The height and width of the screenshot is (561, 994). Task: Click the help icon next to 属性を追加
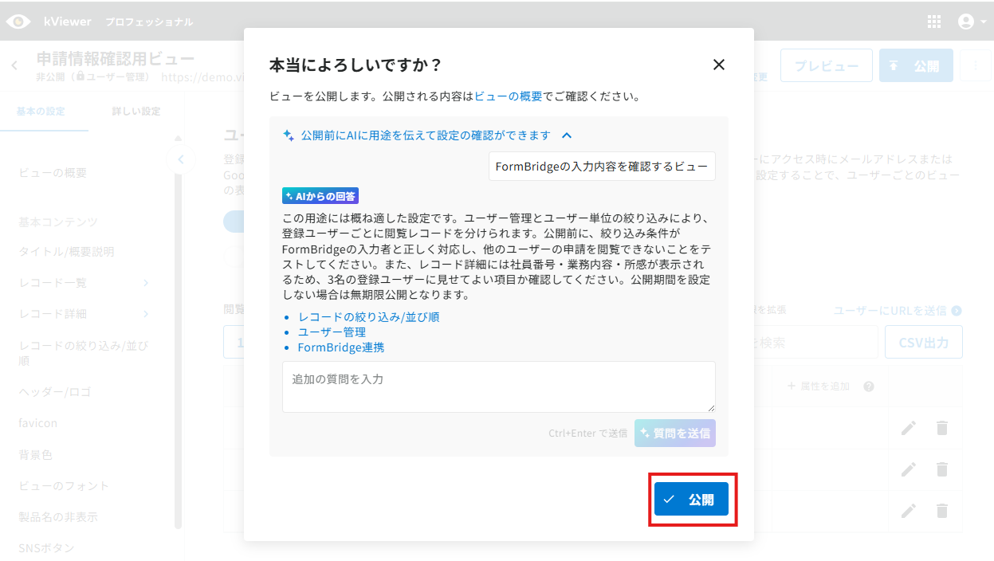click(869, 386)
